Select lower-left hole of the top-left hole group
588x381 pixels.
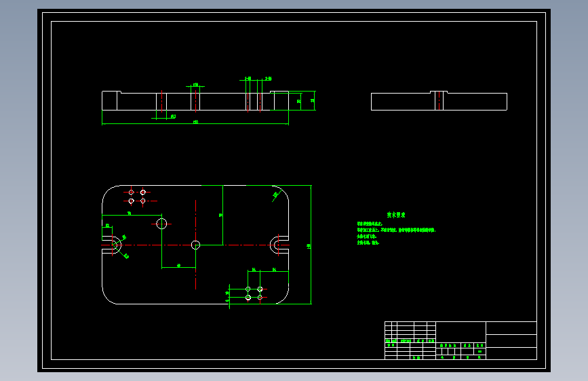(132, 201)
